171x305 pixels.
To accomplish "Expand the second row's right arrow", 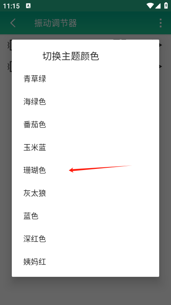I will [160, 66].
